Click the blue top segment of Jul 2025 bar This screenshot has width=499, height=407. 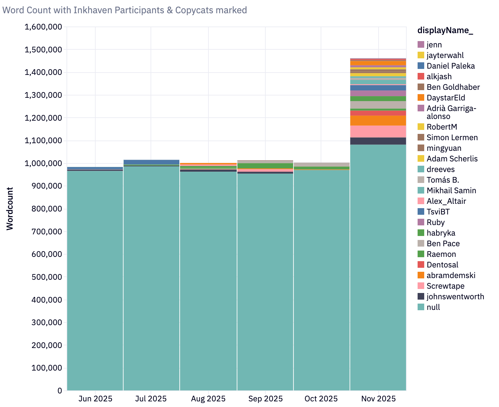[151, 162]
